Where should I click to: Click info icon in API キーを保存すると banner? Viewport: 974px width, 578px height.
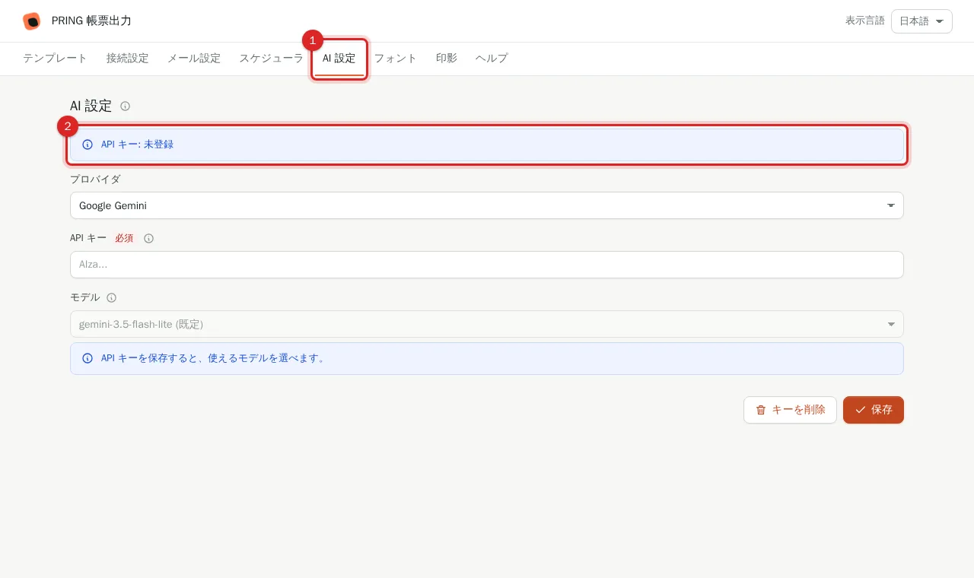(88, 358)
